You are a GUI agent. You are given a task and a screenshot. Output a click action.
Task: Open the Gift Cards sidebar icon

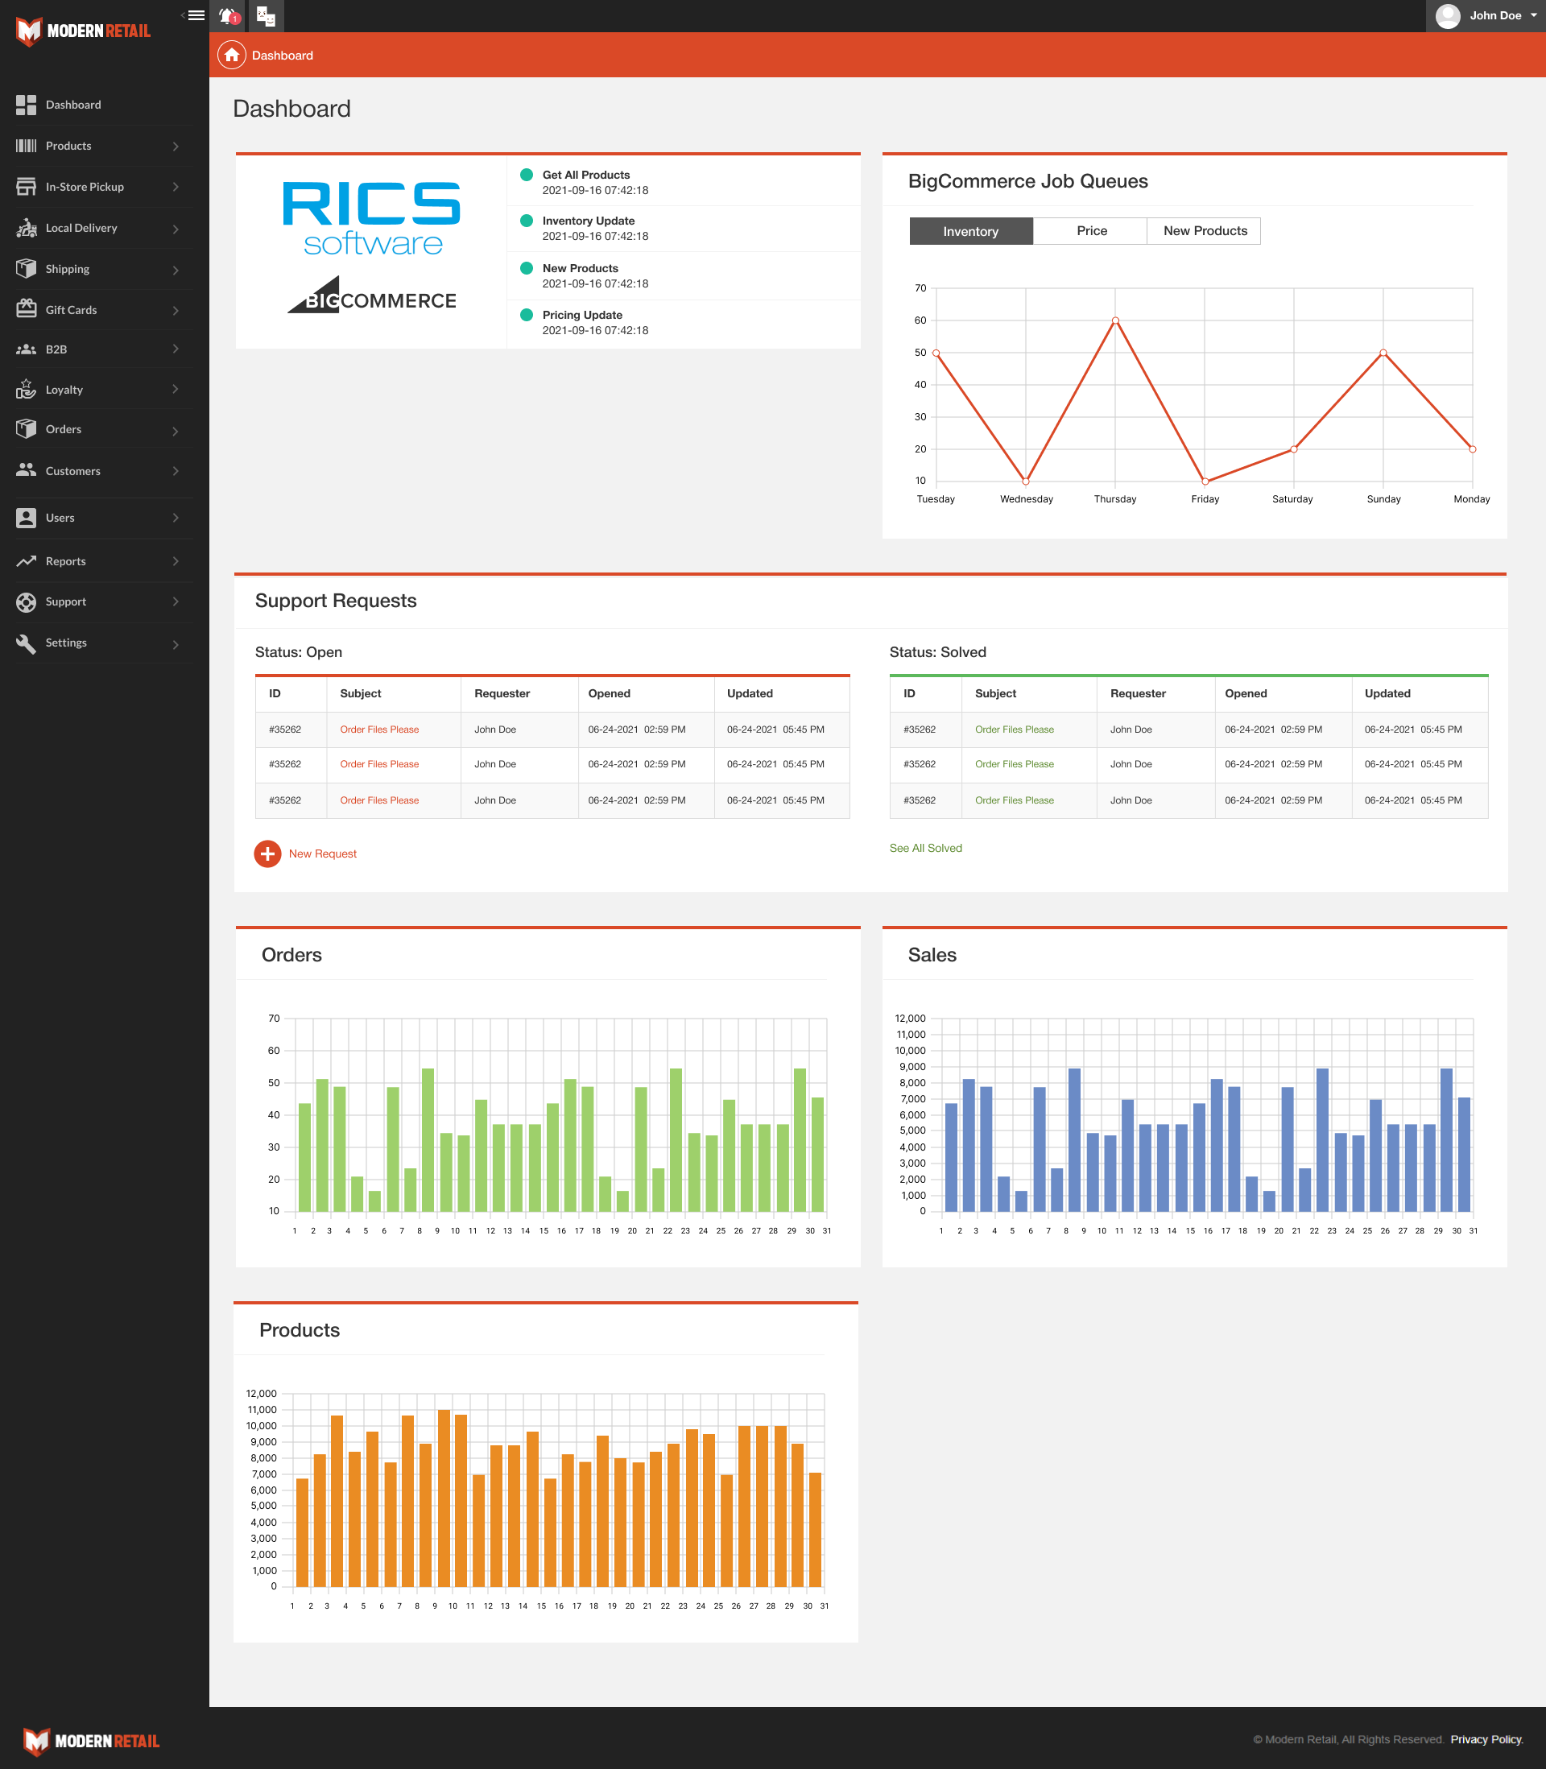(x=27, y=310)
